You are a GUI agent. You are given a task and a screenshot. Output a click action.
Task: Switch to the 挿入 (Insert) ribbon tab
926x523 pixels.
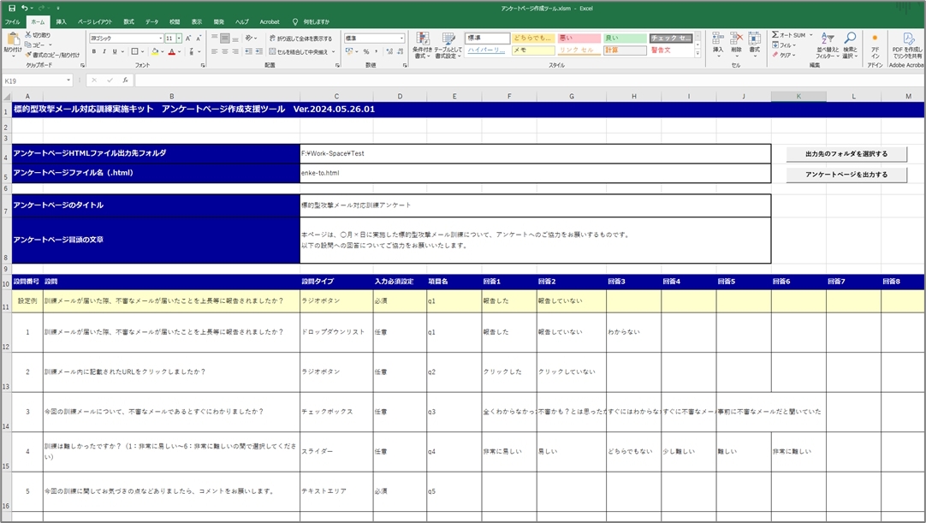pyautogui.click(x=61, y=21)
